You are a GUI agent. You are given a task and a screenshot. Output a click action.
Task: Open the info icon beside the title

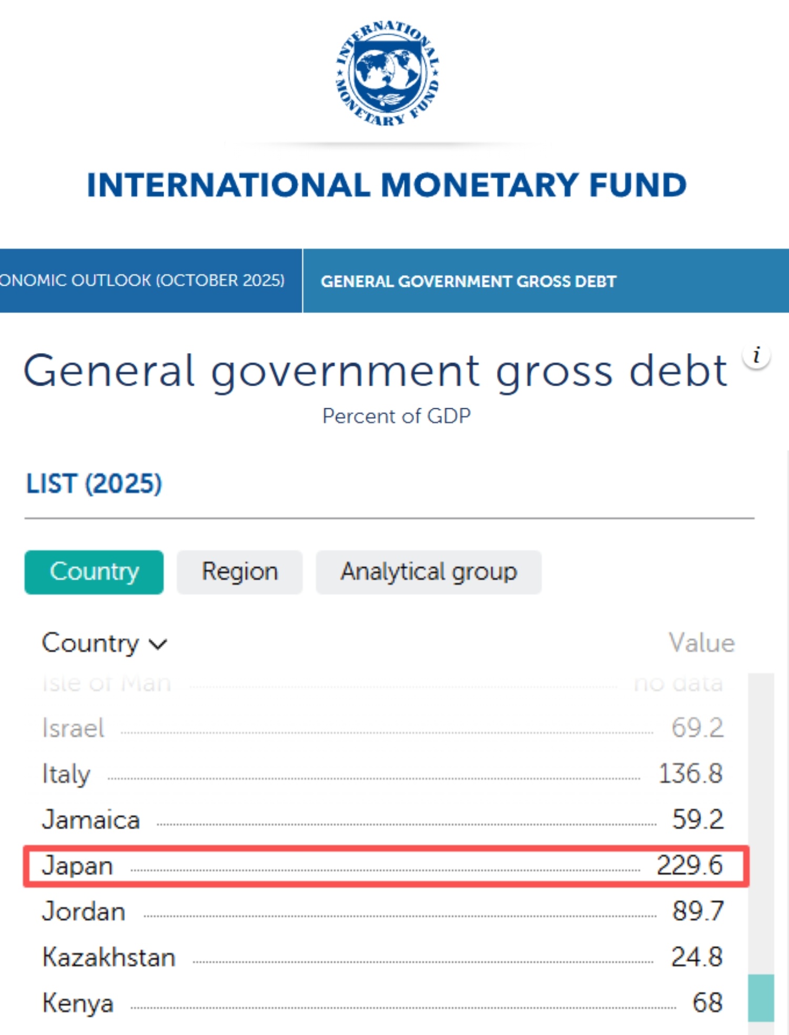[x=756, y=356]
